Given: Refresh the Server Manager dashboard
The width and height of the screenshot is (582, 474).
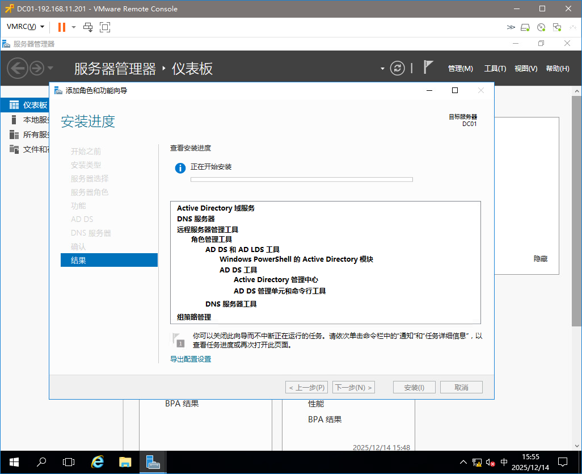Looking at the screenshot, I should [397, 68].
